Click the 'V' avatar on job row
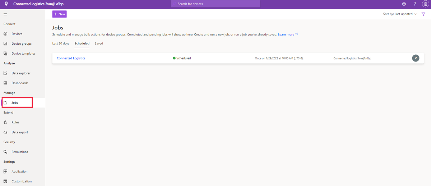Viewport: 431px width, 186px height. point(416,58)
